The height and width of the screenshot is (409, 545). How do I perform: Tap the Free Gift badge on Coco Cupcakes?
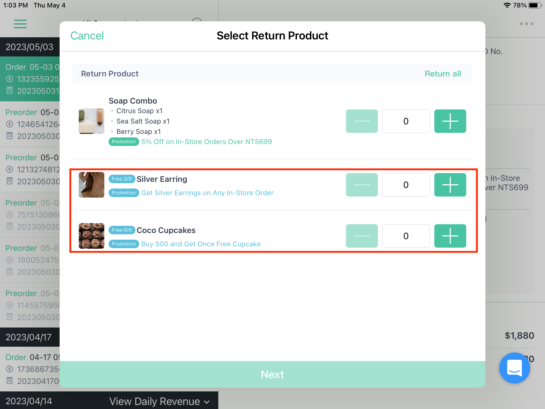click(122, 230)
